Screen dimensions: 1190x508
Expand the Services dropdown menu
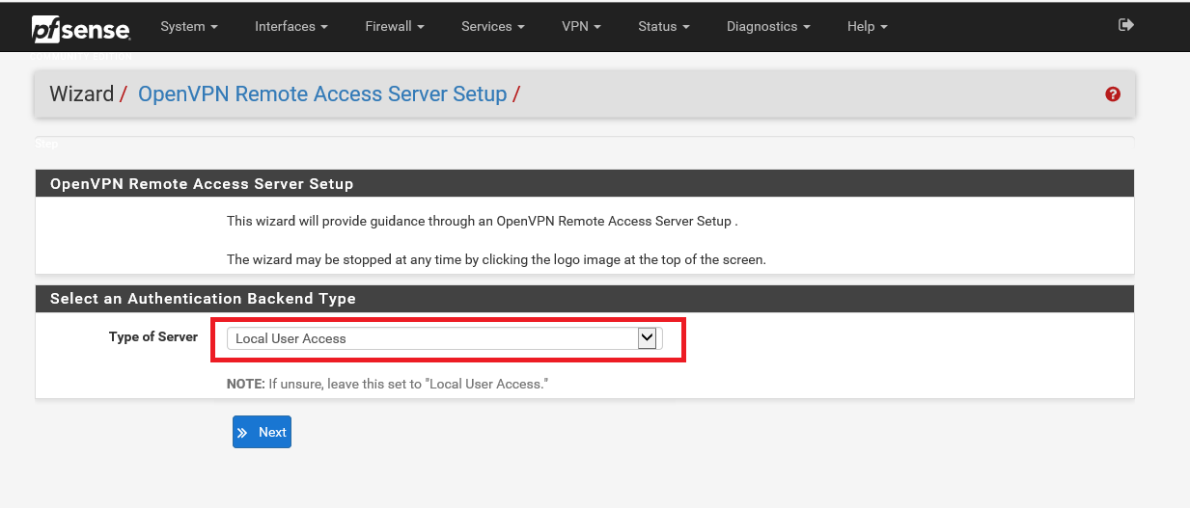492,26
